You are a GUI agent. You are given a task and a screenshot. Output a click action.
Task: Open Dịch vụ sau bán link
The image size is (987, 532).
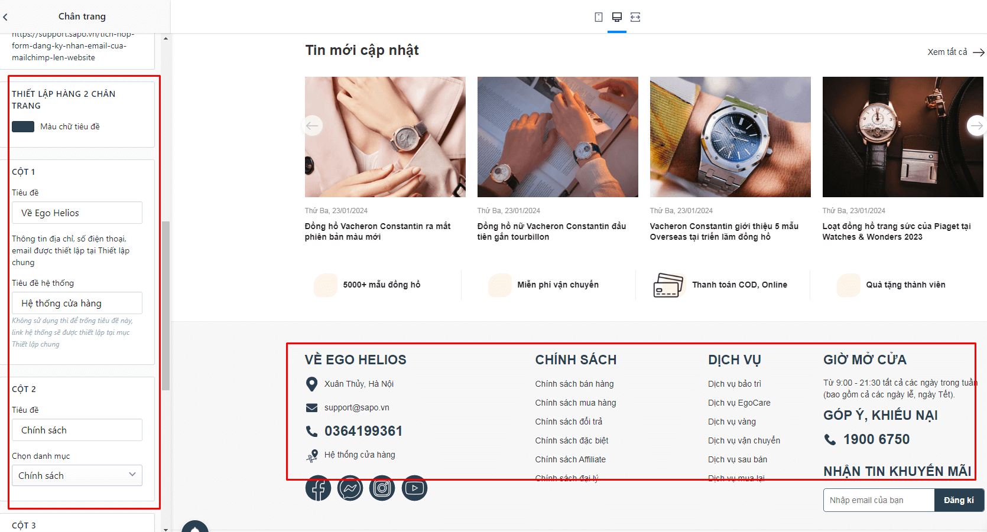(x=738, y=459)
